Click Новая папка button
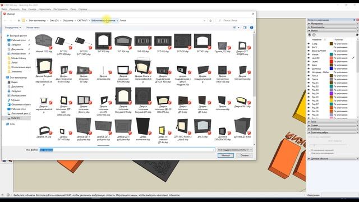 33,27
